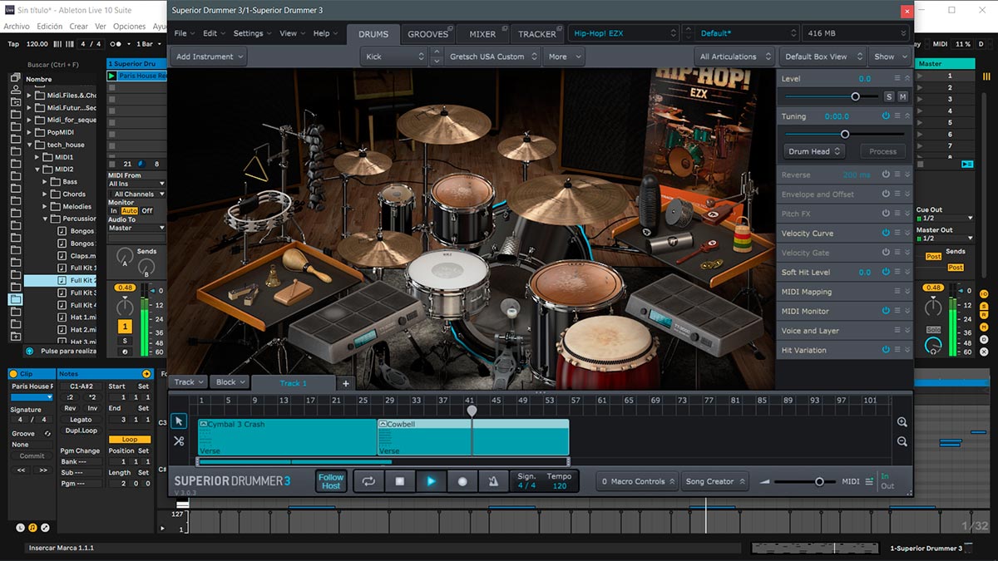Adjust the master volume slider near MIDI
This screenshot has height=561, width=998.
pos(819,481)
